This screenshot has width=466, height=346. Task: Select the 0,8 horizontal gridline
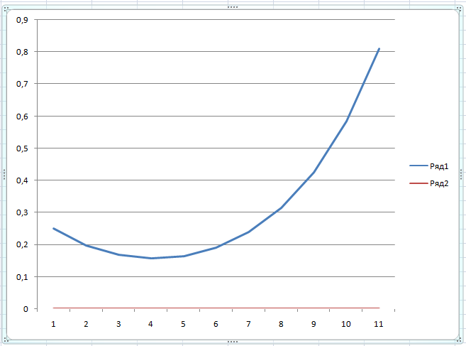[216, 52]
